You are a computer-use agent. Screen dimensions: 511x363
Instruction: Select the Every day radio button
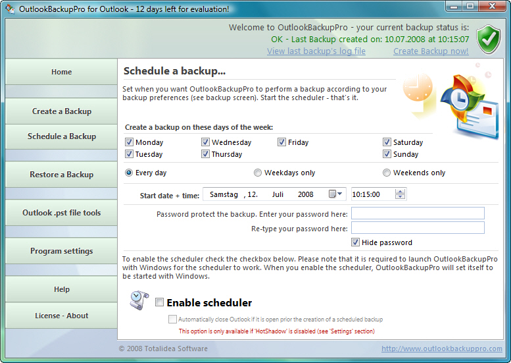129,173
